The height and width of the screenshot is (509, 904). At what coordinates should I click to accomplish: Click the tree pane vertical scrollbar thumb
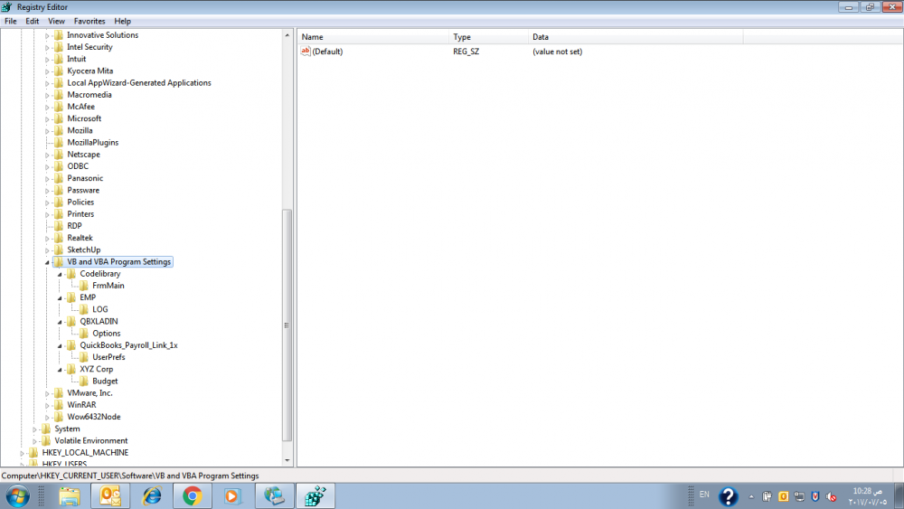point(287,325)
